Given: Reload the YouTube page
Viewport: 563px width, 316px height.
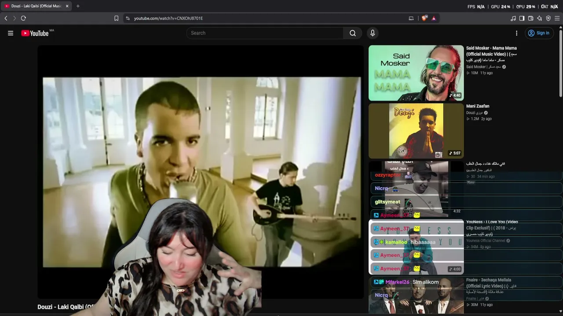Looking at the screenshot, I should coord(23,18).
